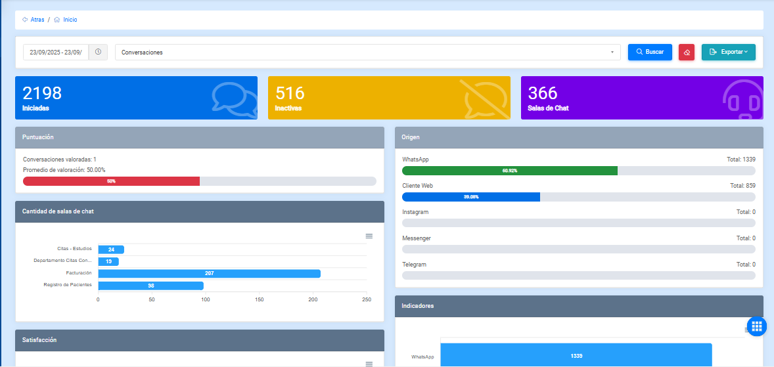Click the date range input field
Screen dimensions: 774x367
(56, 52)
